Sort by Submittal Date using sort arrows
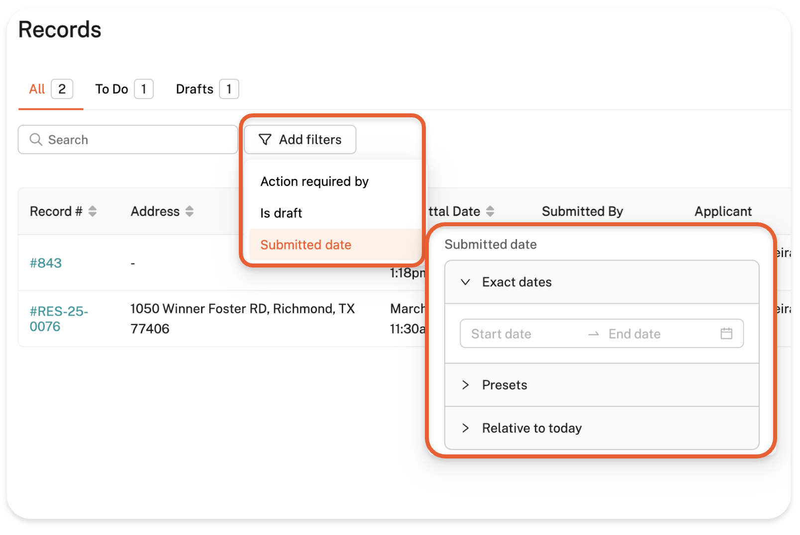800x535 pixels. [x=490, y=211]
